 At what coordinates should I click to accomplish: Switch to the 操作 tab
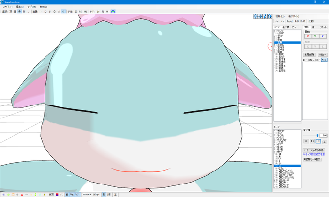(x=306, y=27)
